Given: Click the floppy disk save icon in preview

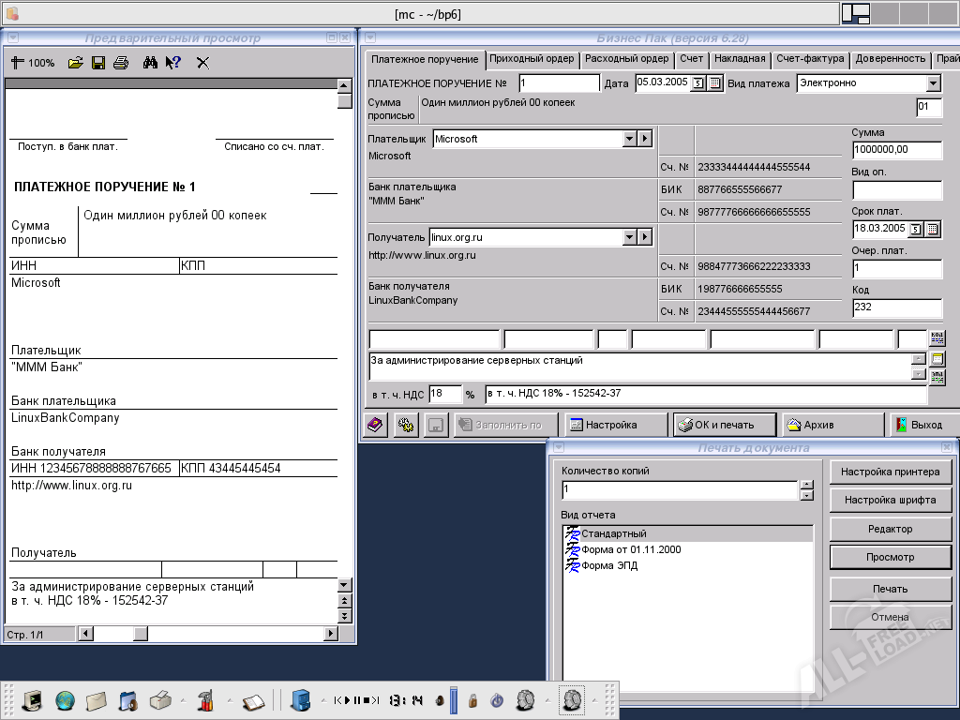Looking at the screenshot, I should [98, 63].
